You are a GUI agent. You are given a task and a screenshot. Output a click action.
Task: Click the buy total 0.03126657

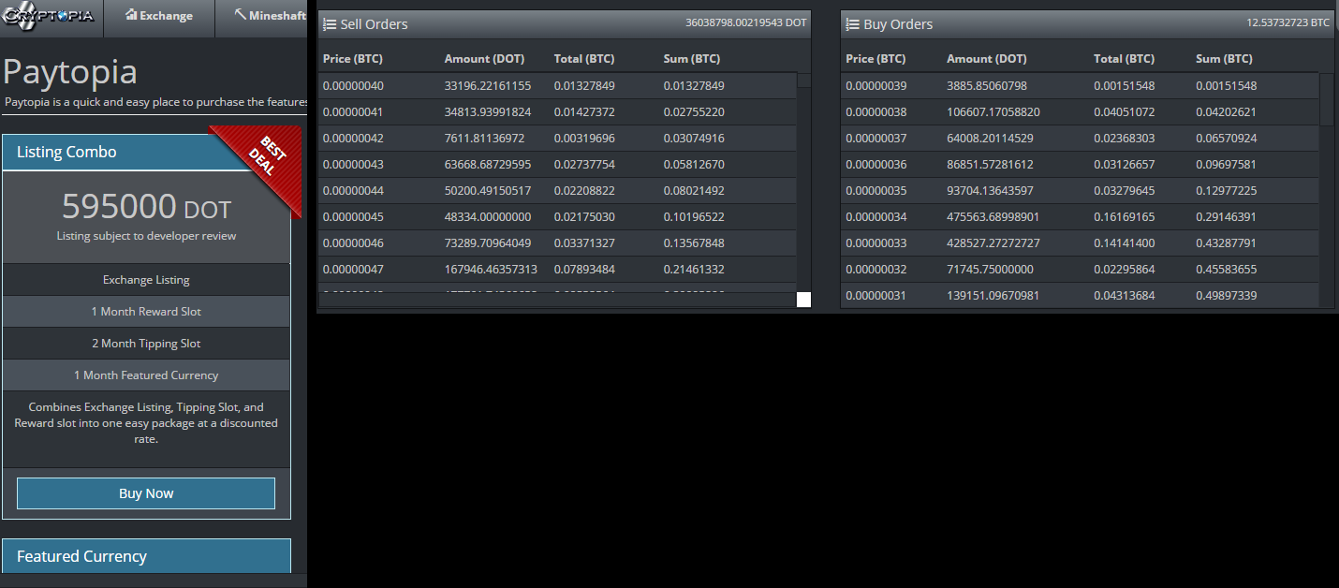pos(1124,165)
